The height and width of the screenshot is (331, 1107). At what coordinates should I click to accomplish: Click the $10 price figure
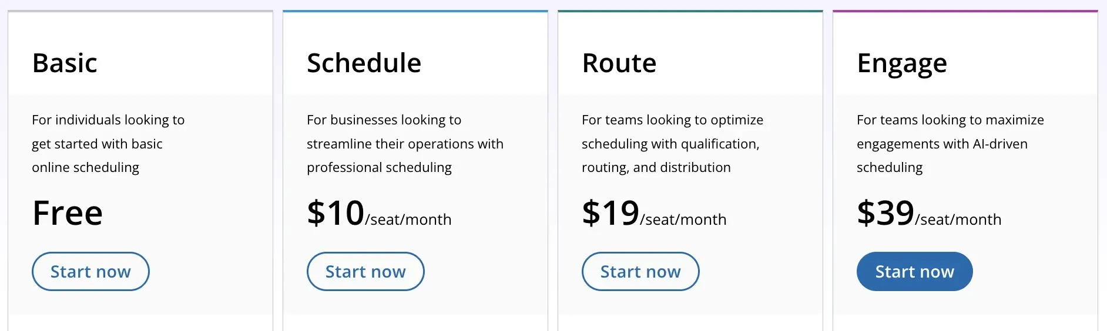click(x=336, y=212)
